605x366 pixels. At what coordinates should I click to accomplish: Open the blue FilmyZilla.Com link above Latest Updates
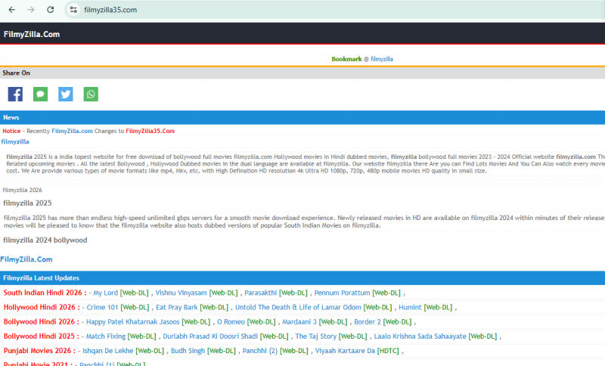[x=26, y=259]
